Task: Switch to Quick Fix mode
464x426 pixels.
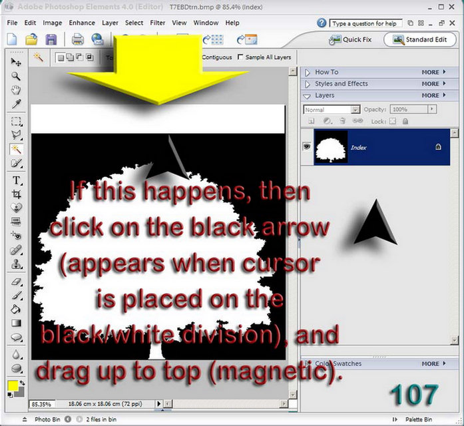Action: (350, 40)
